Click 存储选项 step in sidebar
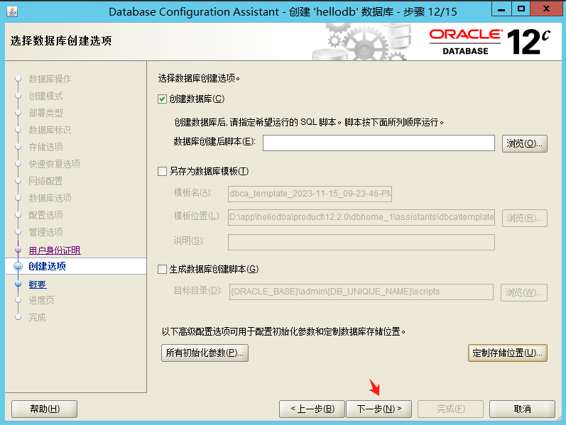The width and height of the screenshot is (566, 425). pos(45,147)
